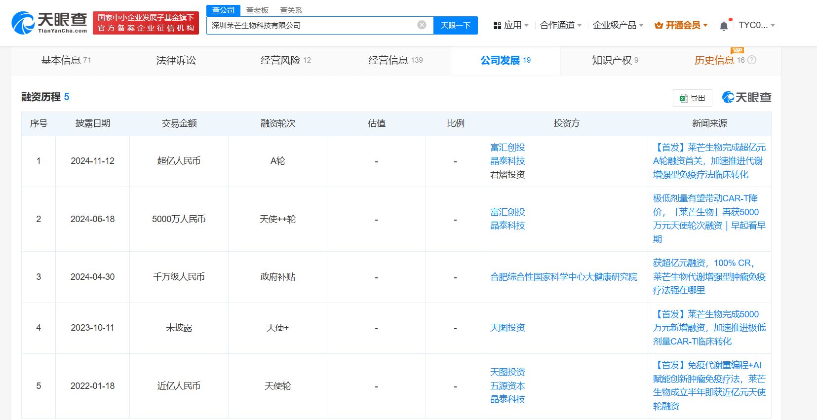This screenshot has height=420, width=817.
Task: Open 天图投资 investor in 天使轮 row
Action: tap(507, 372)
